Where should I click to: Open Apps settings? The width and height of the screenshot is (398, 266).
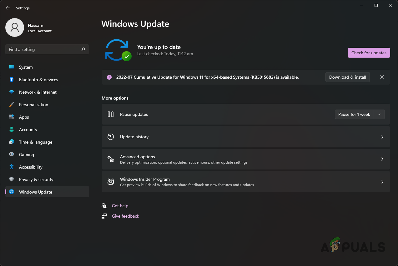23,117
